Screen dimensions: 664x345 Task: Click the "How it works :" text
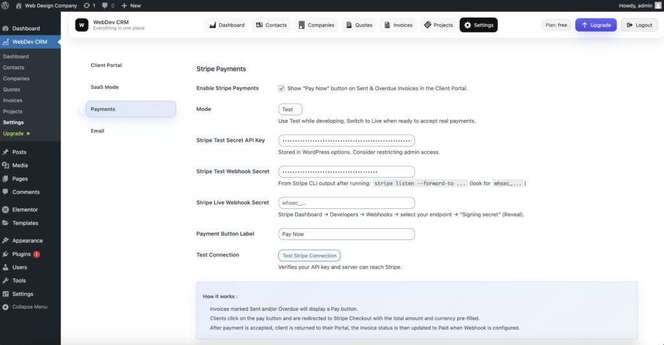click(220, 296)
